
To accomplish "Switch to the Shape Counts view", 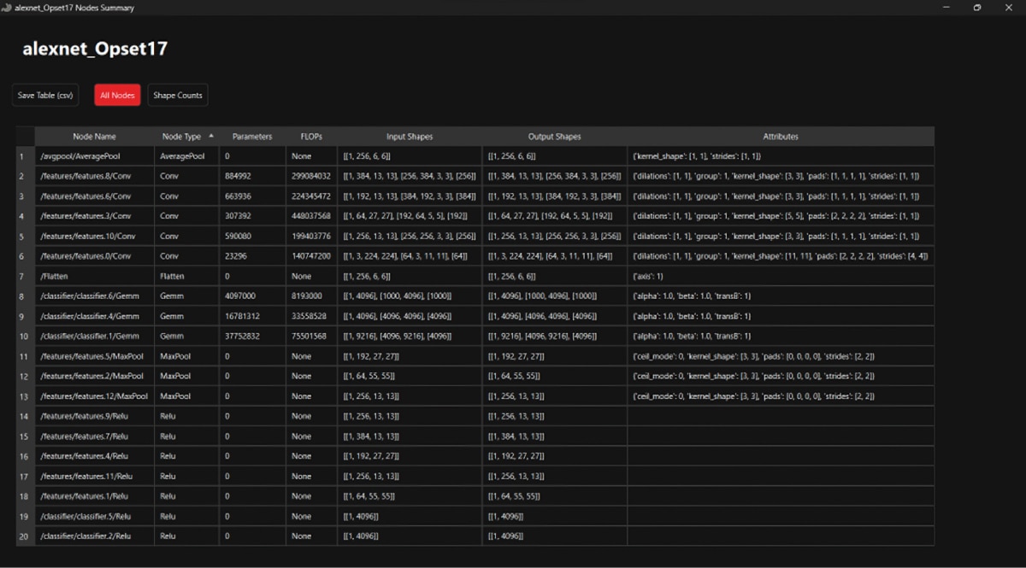I will 178,96.
